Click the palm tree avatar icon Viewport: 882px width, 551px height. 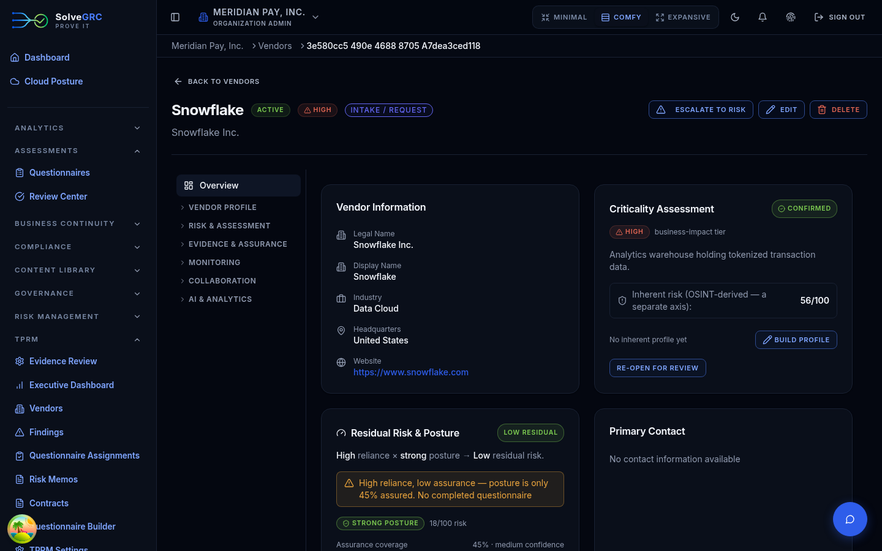22,529
